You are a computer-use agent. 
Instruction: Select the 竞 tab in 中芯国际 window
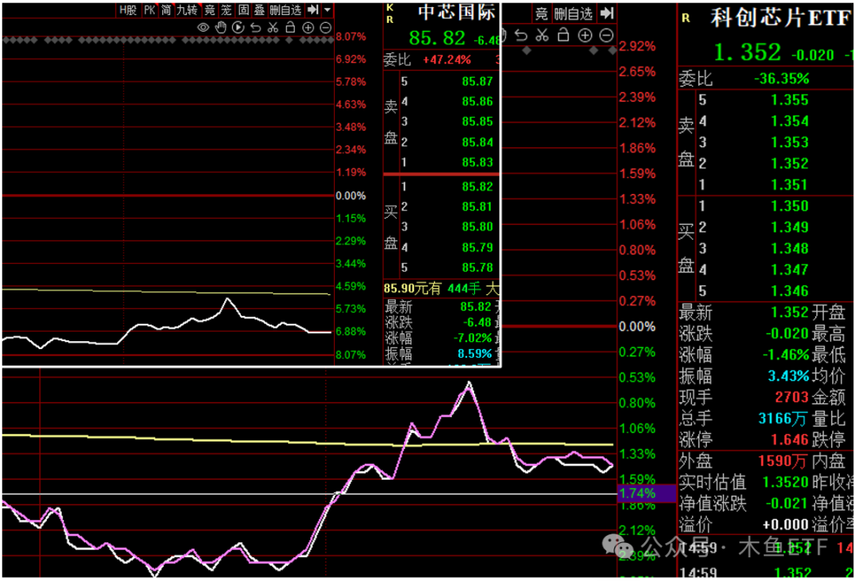click(x=209, y=9)
